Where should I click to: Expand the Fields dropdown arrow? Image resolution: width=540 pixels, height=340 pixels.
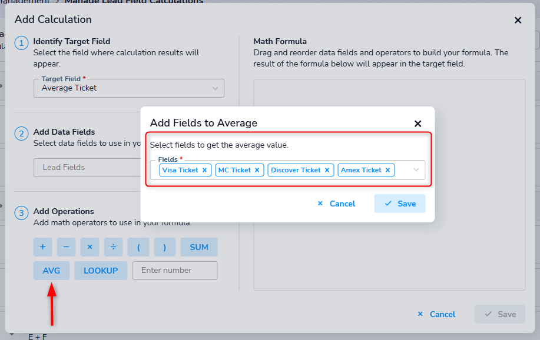pos(416,170)
